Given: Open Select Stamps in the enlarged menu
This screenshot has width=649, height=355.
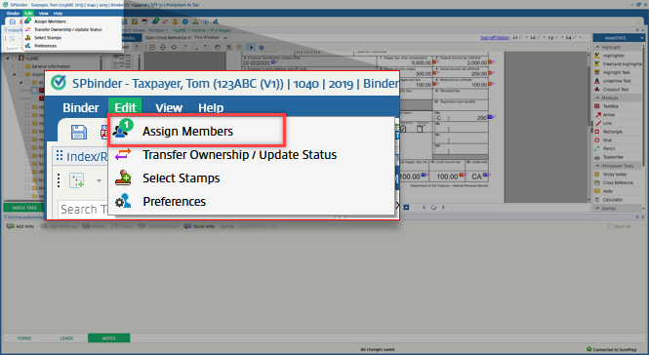Looking at the screenshot, I should (181, 178).
